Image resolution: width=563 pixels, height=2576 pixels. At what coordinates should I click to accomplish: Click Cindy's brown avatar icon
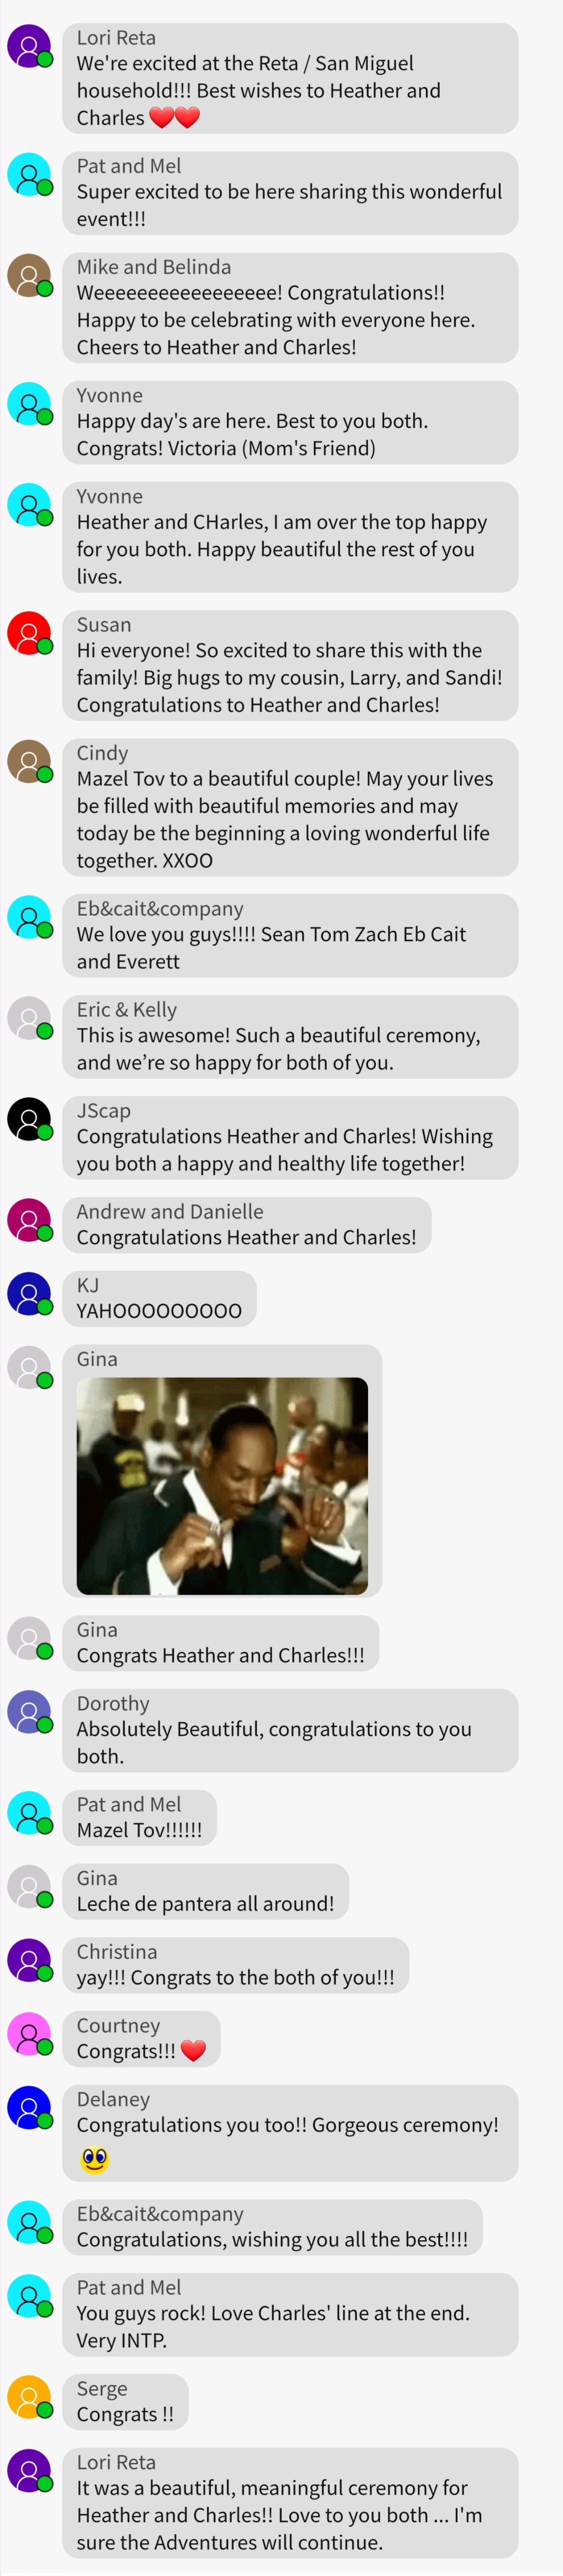point(29,761)
